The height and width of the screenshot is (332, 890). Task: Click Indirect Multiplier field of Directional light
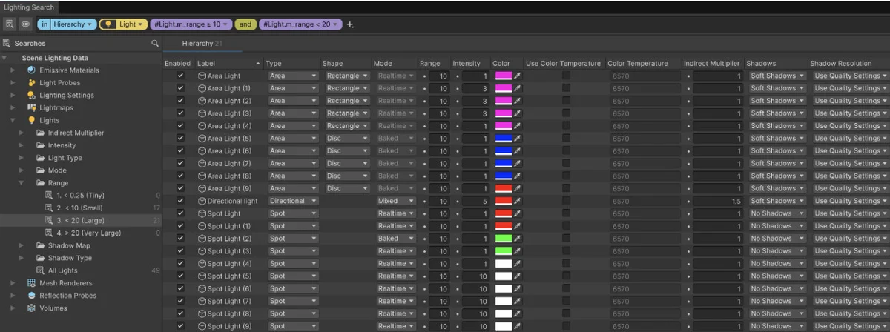(x=718, y=201)
